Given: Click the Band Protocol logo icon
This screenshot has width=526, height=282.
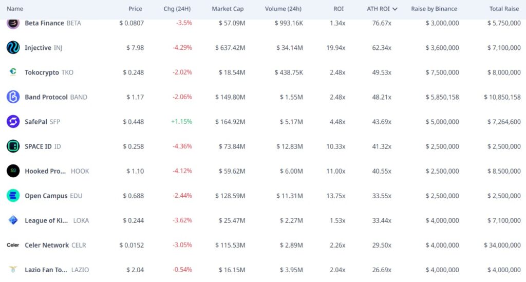Looking at the screenshot, I should 13,97.
